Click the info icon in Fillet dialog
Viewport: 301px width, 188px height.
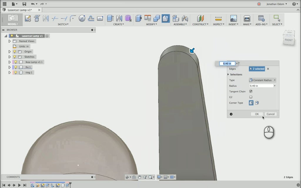click(231, 114)
